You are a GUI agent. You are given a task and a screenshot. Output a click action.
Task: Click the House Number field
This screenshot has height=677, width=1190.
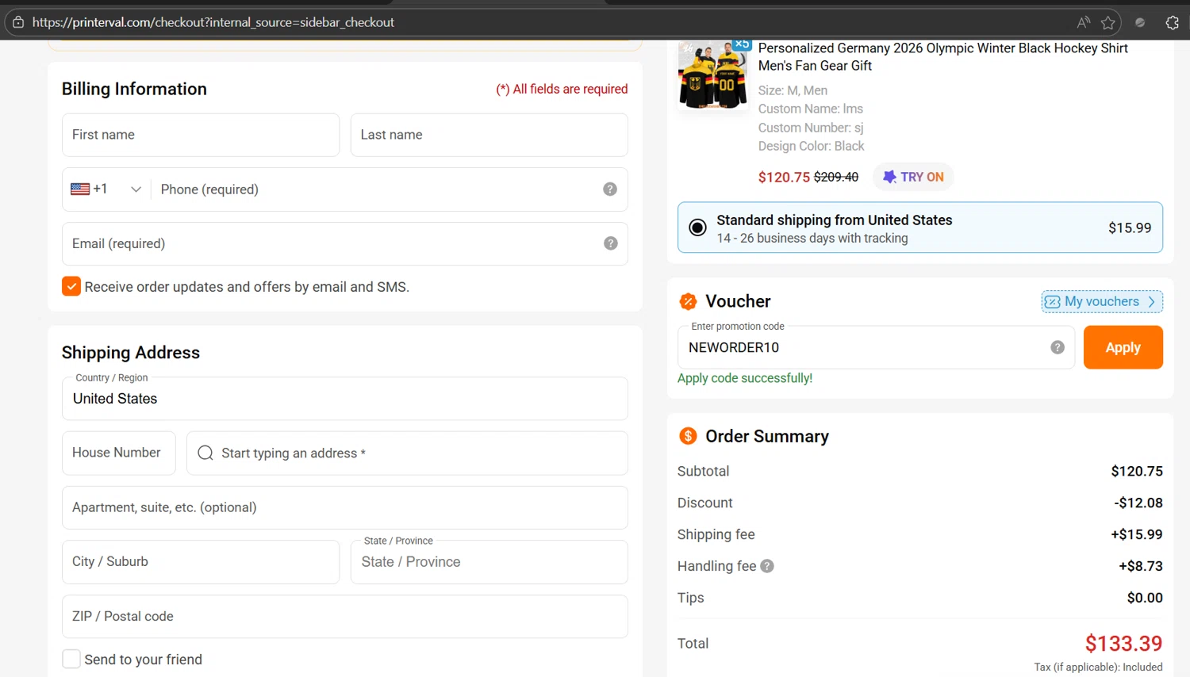119,453
